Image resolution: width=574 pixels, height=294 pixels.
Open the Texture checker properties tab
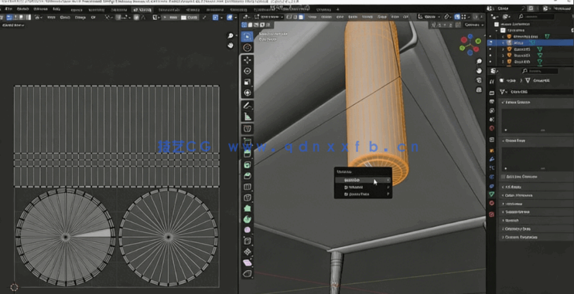click(x=492, y=215)
